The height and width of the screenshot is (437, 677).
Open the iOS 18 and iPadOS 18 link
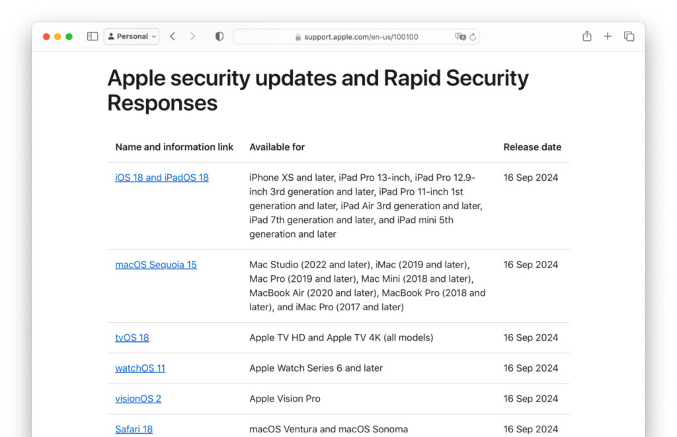162,178
